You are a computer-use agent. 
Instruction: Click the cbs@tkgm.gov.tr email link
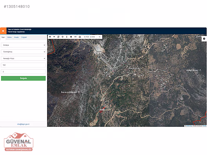pos(23,124)
